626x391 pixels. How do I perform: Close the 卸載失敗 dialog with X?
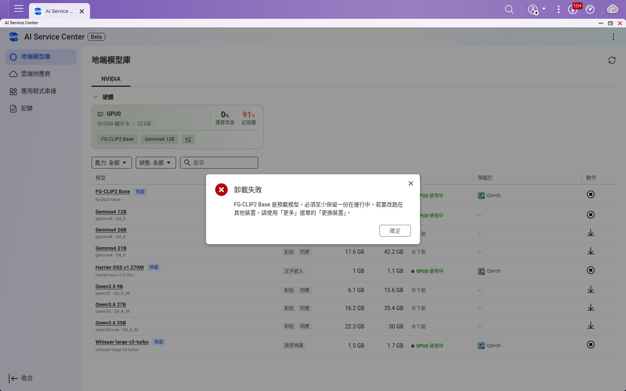coord(411,183)
